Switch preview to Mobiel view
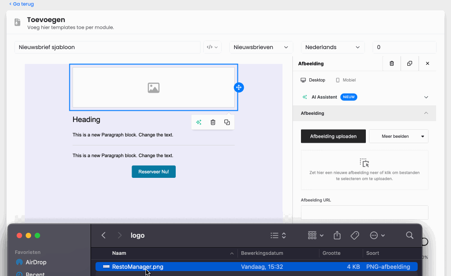Screen dimensions: 451x276 pos(346,80)
